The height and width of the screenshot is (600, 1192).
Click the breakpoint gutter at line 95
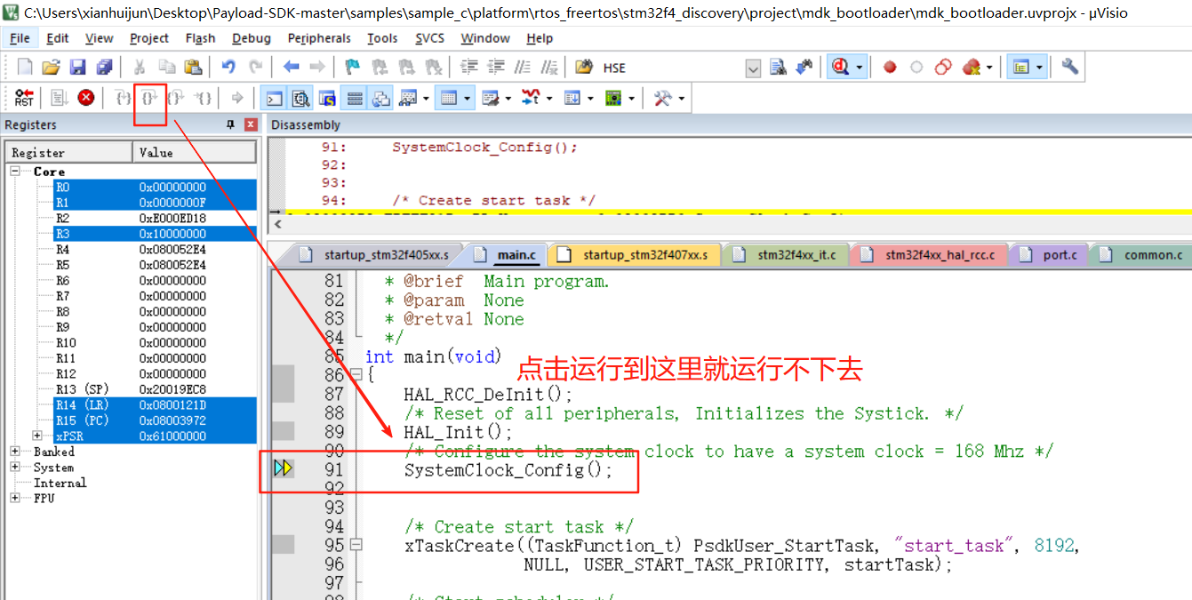click(283, 545)
